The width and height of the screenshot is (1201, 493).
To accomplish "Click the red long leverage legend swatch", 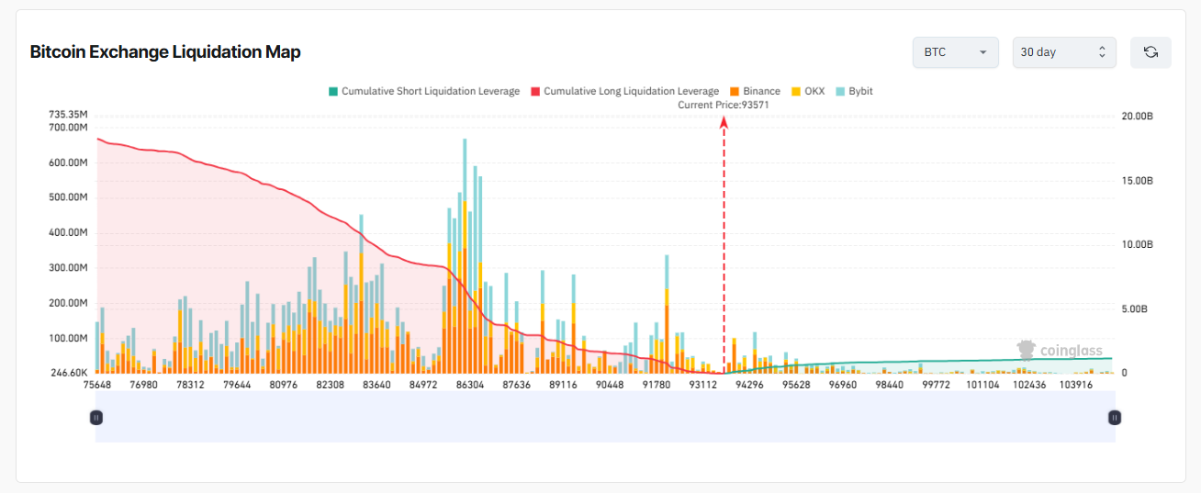I will click(535, 92).
